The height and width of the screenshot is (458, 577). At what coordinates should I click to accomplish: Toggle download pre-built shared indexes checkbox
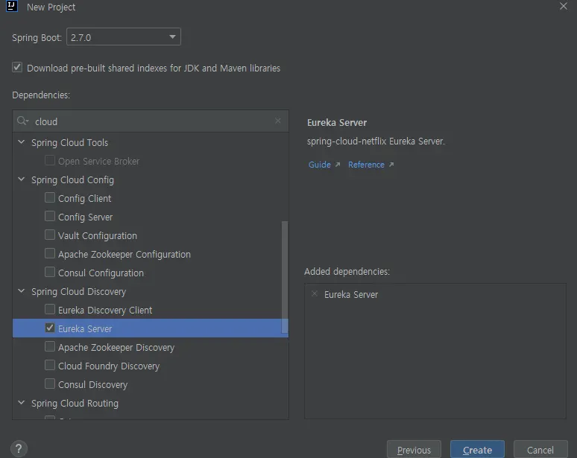tap(17, 68)
